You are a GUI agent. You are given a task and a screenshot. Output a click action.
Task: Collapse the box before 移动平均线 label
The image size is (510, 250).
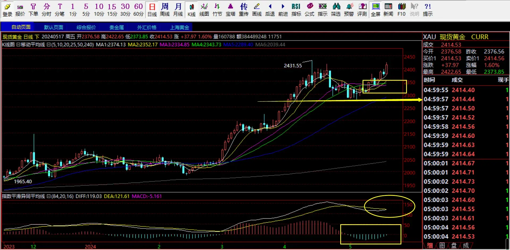click(x=18, y=45)
